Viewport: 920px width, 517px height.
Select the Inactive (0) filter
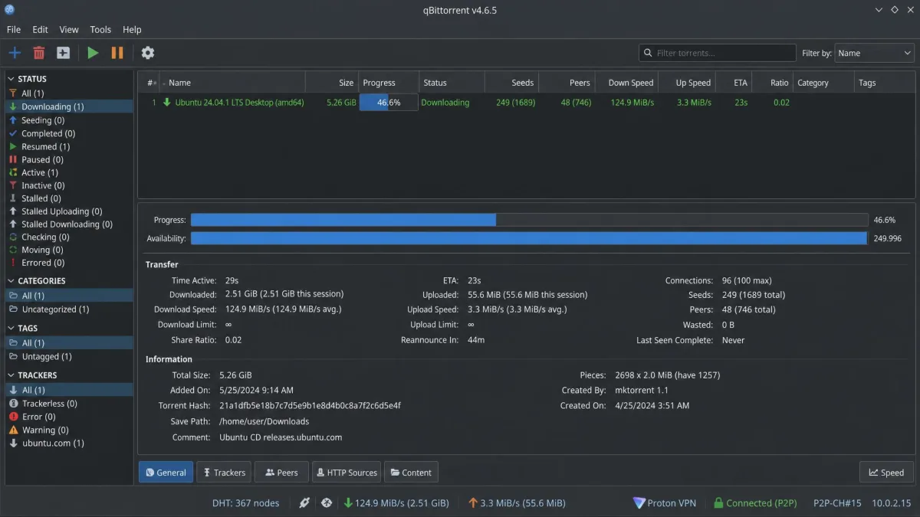click(x=69, y=185)
